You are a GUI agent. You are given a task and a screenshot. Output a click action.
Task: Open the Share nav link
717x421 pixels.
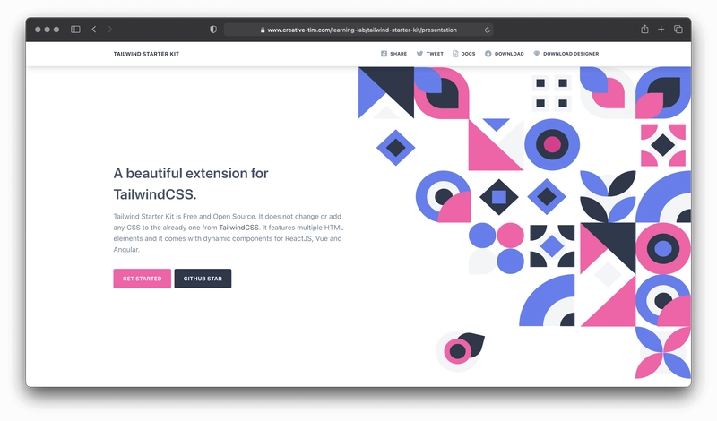398,54
